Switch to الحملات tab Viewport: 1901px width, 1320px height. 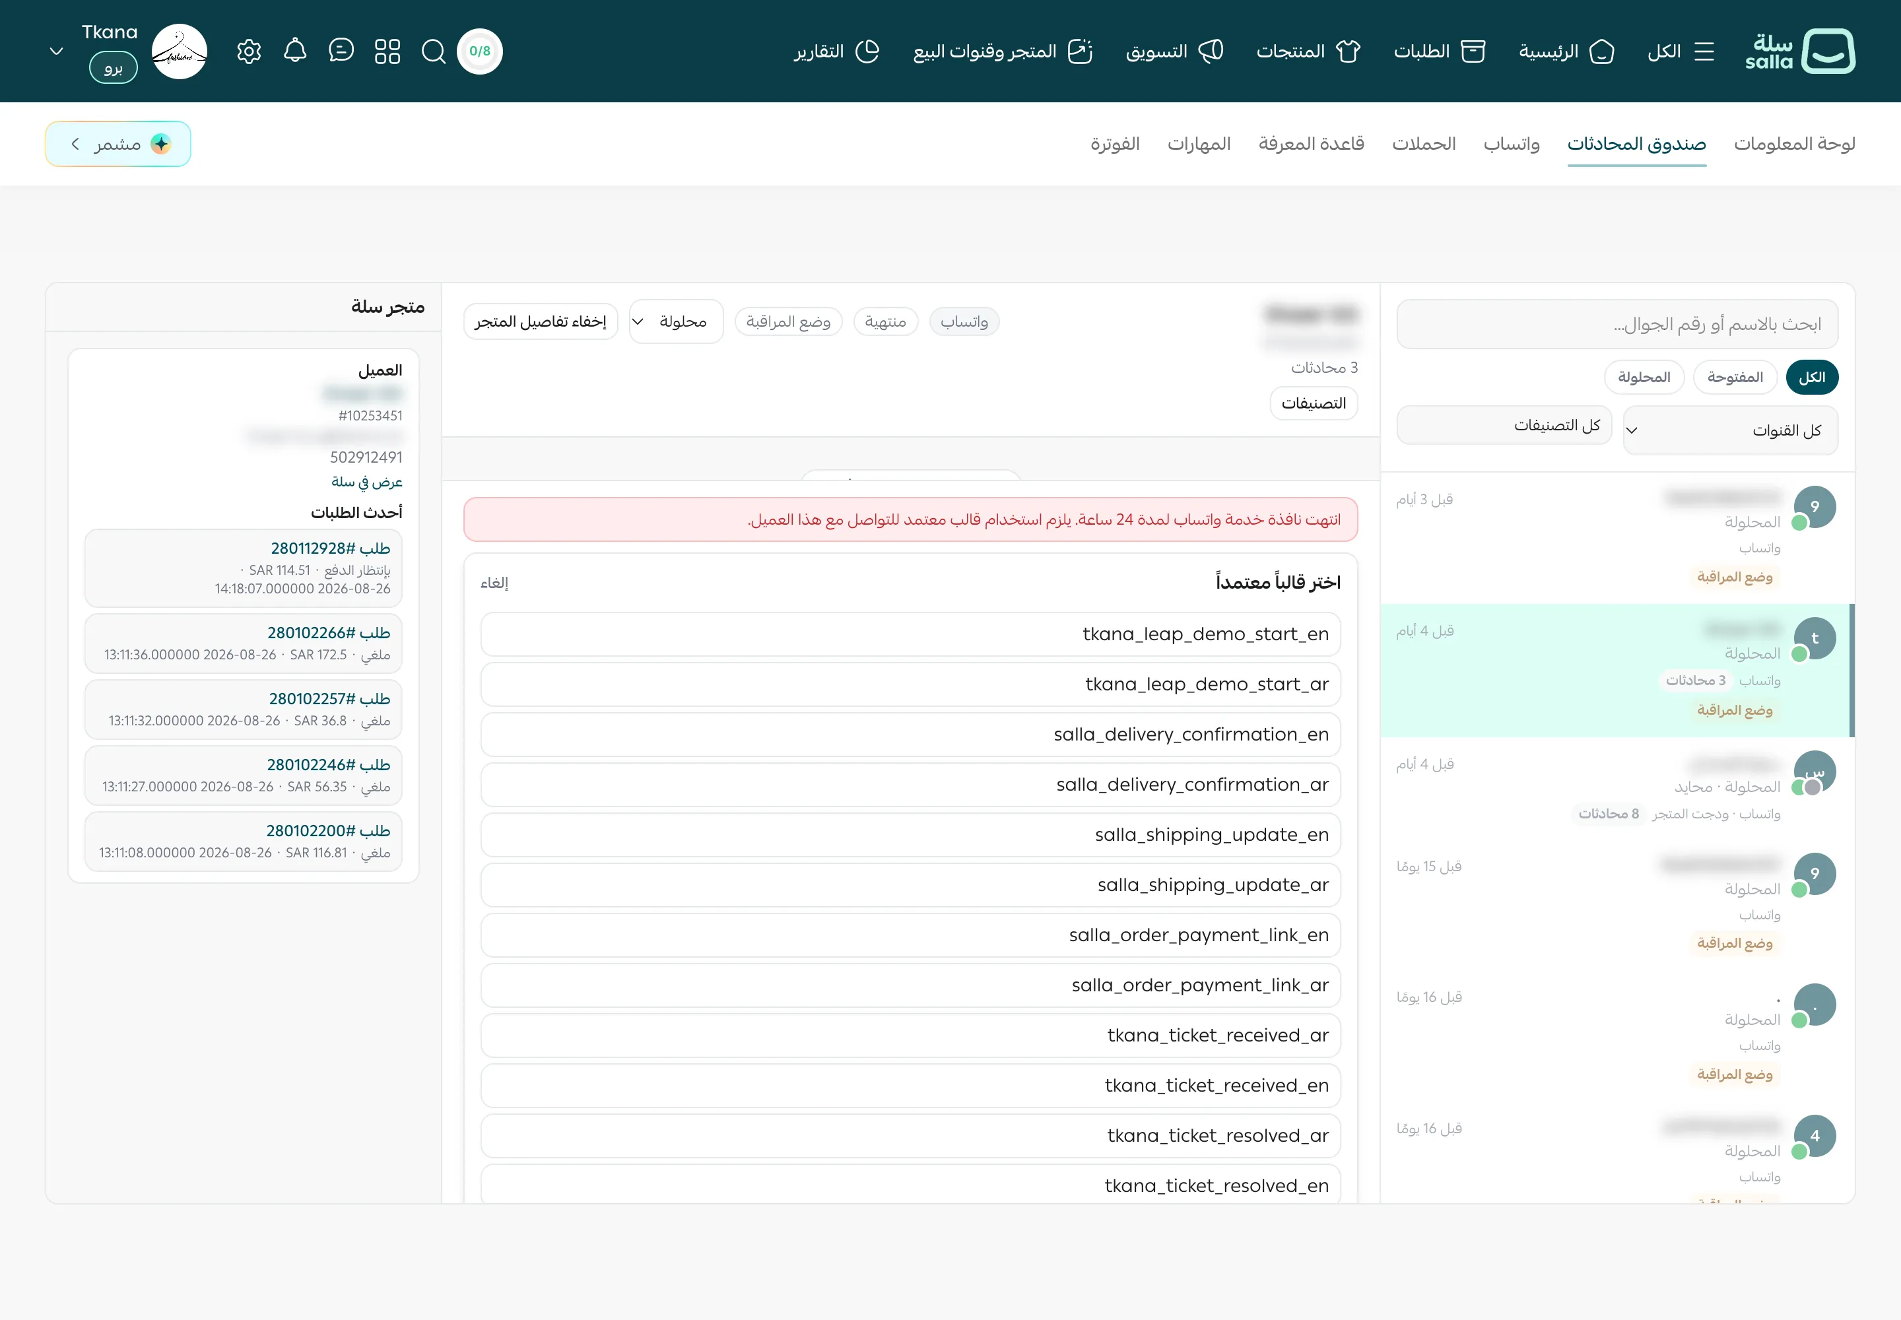pos(1424,144)
